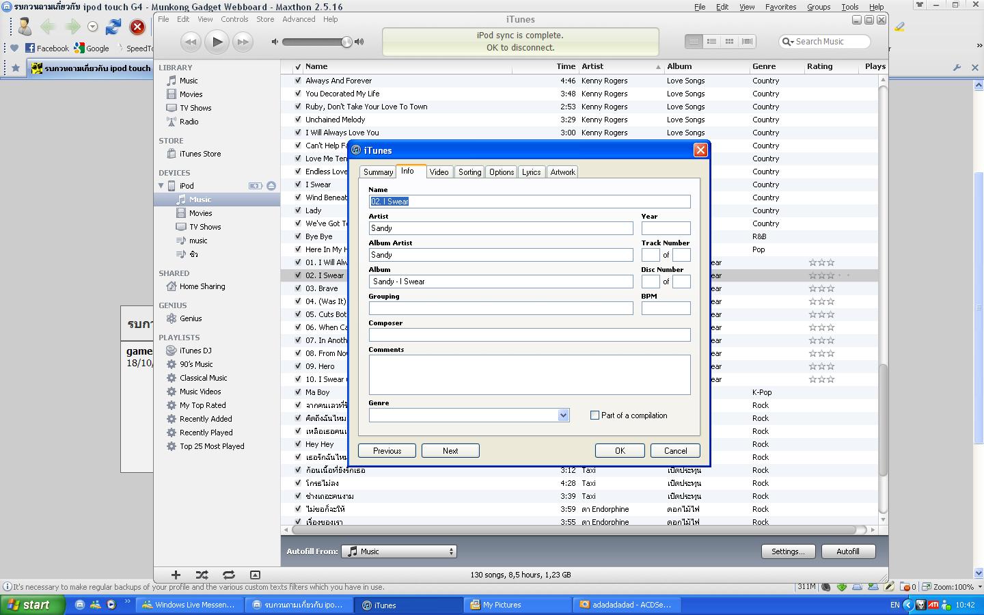Uncheck the Ma Boy song

(298, 392)
